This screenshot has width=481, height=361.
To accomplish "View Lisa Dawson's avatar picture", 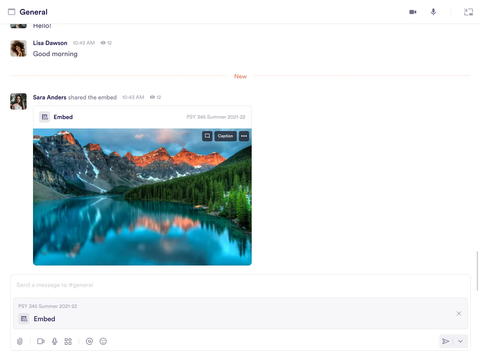I will (x=18, y=48).
